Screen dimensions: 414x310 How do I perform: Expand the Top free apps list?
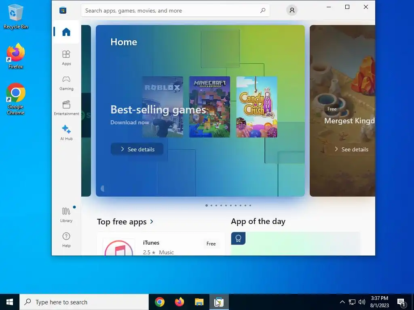(x=125, y=222)
